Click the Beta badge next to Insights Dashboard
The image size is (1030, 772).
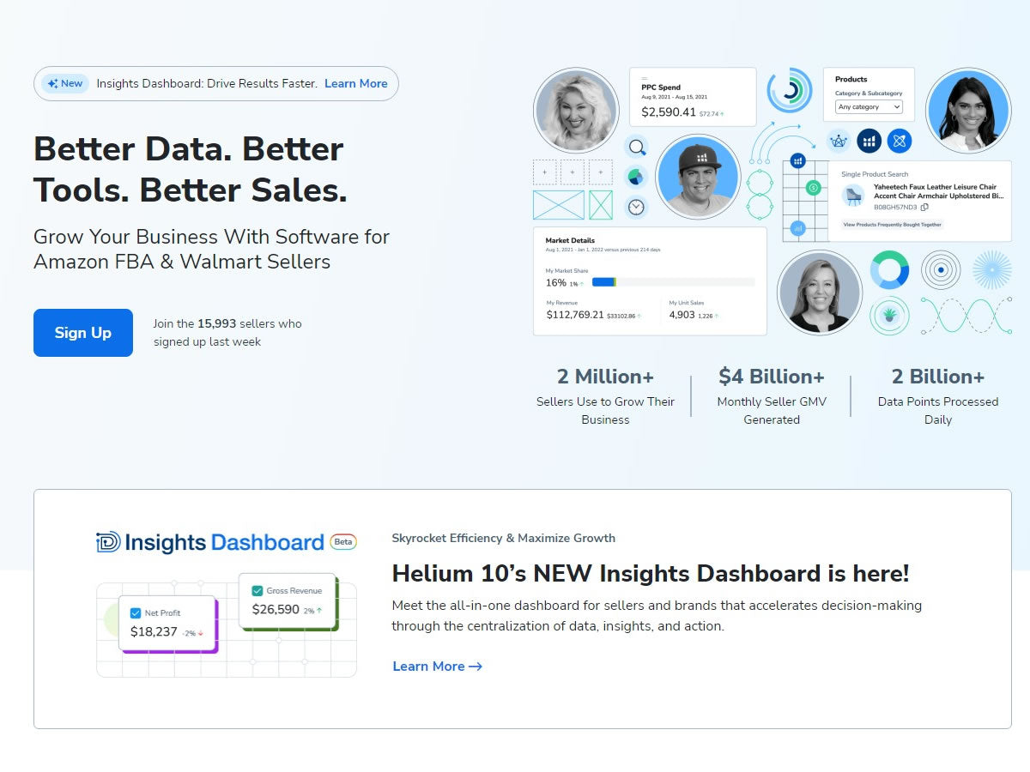pos(343,542)
